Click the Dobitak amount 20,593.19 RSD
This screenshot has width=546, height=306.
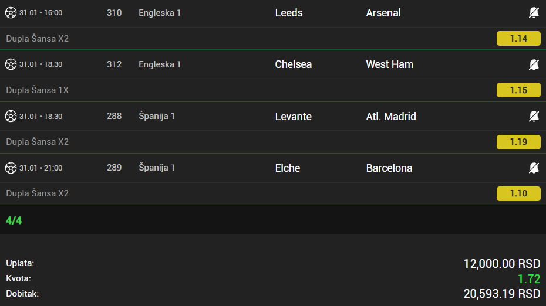(x=501, y=293)
